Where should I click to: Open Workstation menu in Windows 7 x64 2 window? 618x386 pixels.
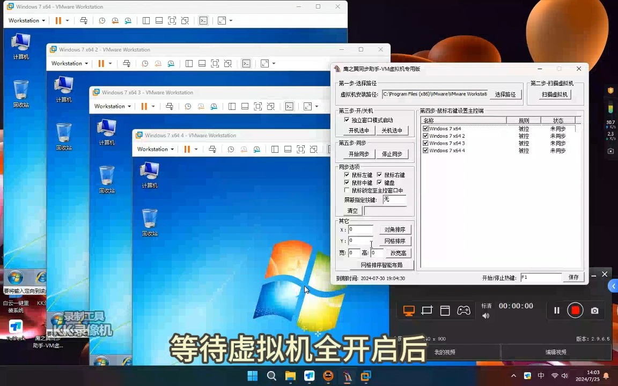(x=70, y=63)
